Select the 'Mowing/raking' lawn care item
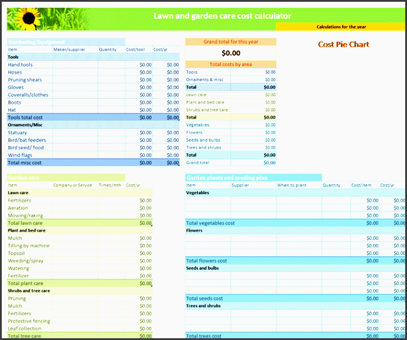 [25, 215]
